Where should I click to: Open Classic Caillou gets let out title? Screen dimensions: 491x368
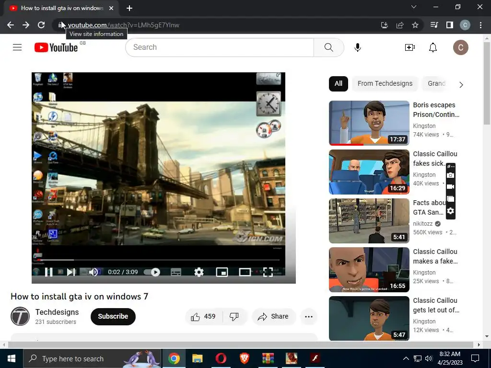point(436,305)
